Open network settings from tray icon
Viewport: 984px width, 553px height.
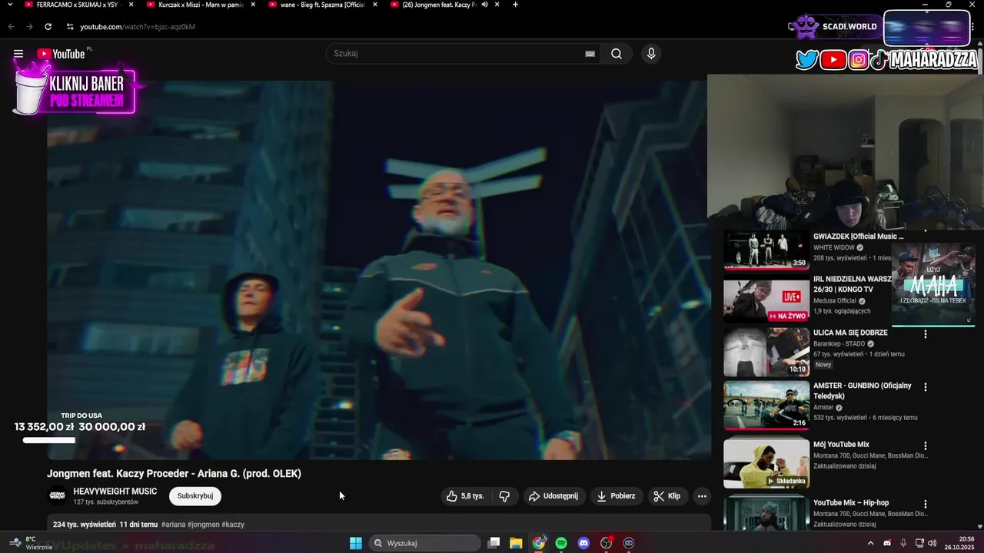pos(919,543)
